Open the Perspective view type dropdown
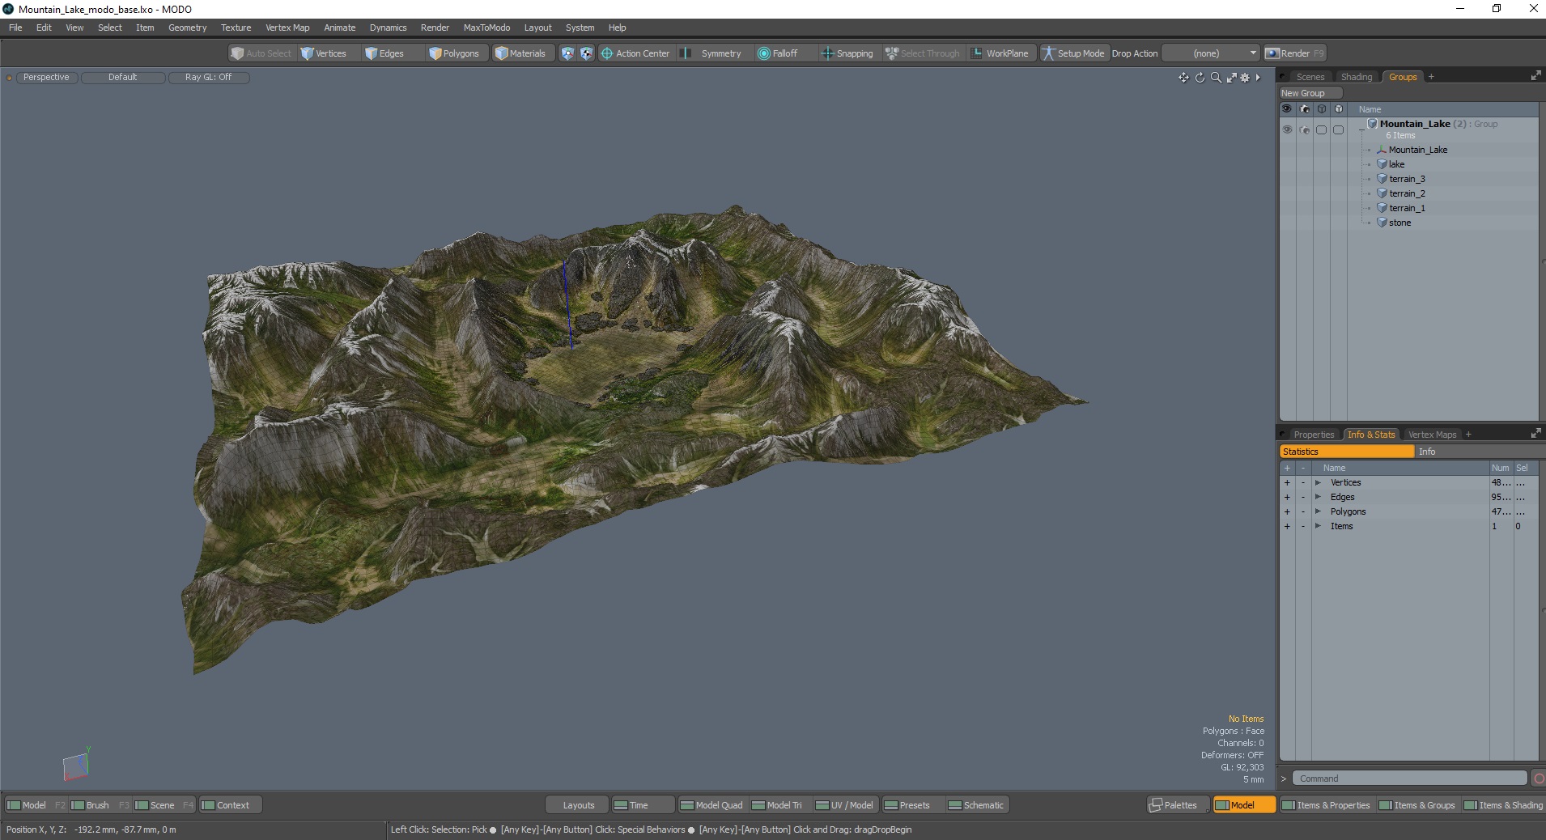Image resolution: width=1546 pixels, height=840 pixels. point(46,78)
